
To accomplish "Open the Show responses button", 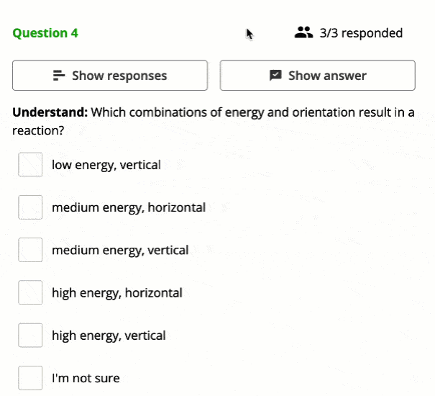I will click(x=110, y=76).
